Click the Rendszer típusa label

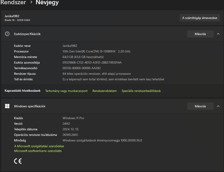[25, 74]
